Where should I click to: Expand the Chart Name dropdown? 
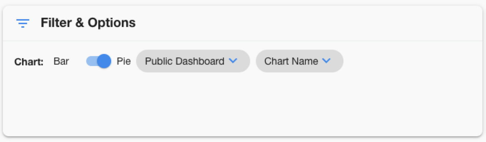tap(299, 61)
